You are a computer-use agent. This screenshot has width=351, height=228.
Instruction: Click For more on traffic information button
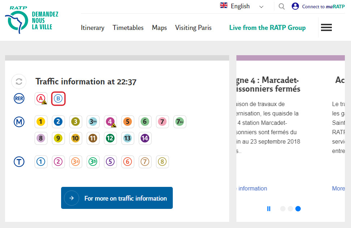coord(117,198)
